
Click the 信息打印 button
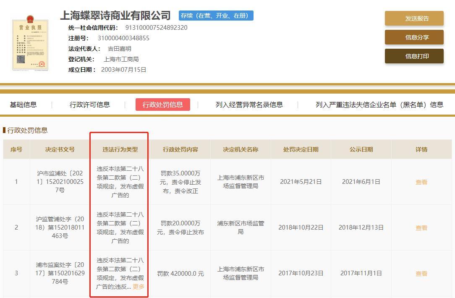pyautogui.click(x=414, y=56)
